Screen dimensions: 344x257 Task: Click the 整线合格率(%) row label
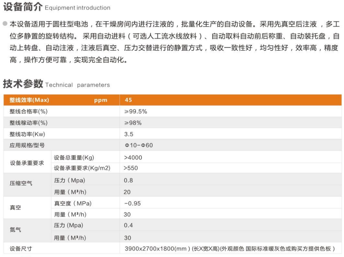(x=28, y=111)
